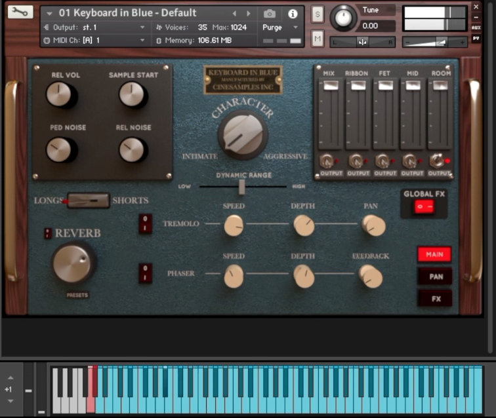Click the Tremolo SPEED knob
496x418 pixels.
pos(234,225)
